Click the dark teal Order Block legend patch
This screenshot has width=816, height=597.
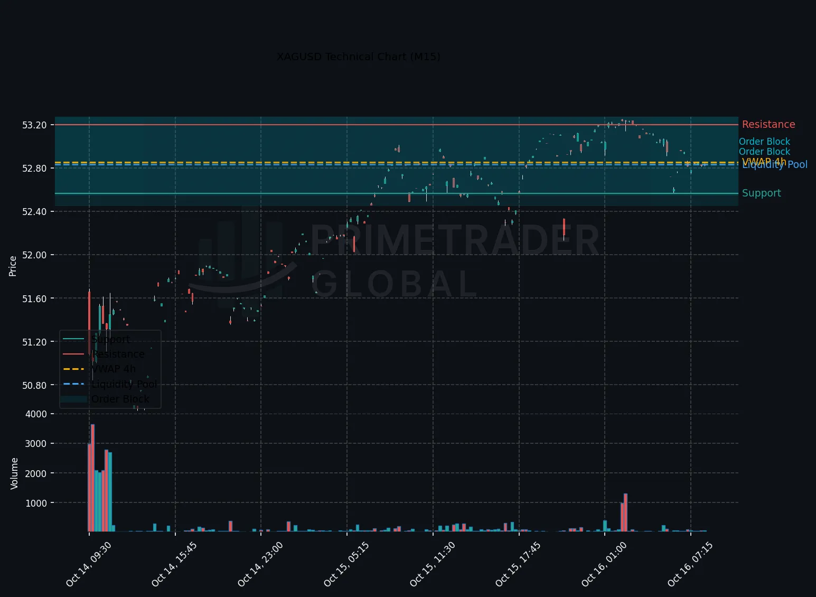click(73, 399)
